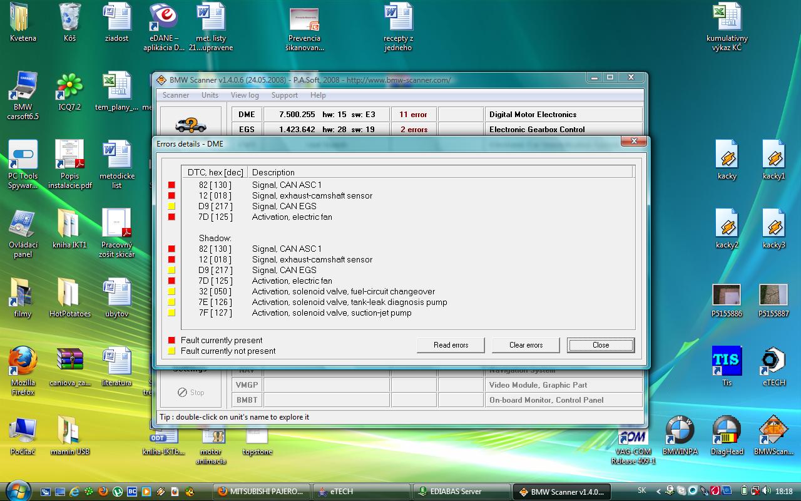Close the Errors details DME dialog
This screenshot has width=801, height=501.
(x=634, y=142)
